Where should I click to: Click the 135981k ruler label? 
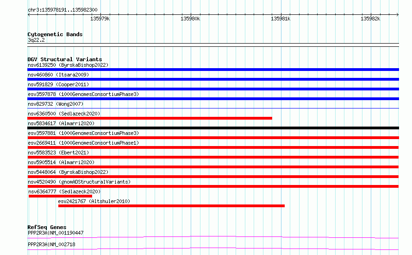[281, 19]
